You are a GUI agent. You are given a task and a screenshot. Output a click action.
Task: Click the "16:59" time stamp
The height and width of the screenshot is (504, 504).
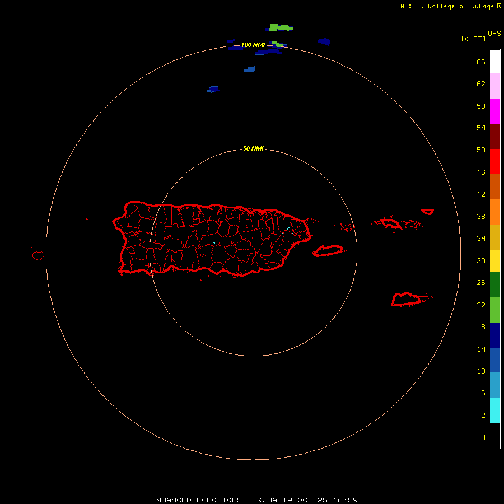(x=345, y=500)
